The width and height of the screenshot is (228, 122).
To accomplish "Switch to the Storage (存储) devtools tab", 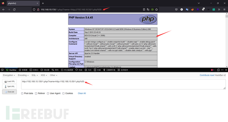I will (x=97, y=70).
